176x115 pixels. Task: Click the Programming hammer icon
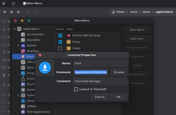[x=23, y=73]
